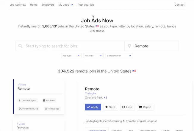Click the checkmark icon on Apply button
This screenshot has width=194, height=131.
(88, 107)
